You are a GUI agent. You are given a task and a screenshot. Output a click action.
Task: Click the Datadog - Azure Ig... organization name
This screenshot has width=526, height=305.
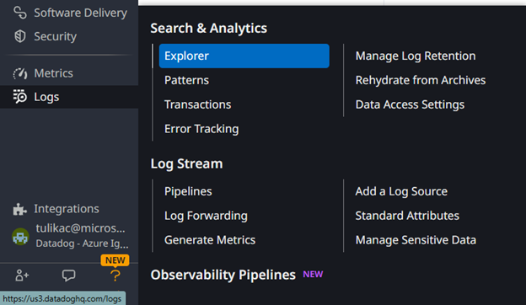[x=82, y=243]
